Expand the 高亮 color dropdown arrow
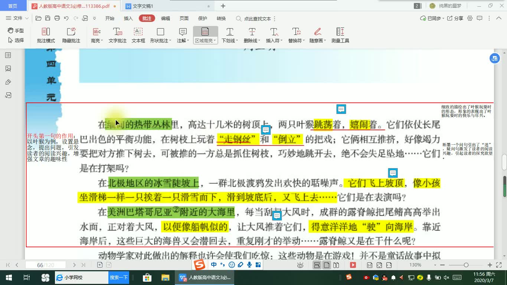 coord(102,41)
